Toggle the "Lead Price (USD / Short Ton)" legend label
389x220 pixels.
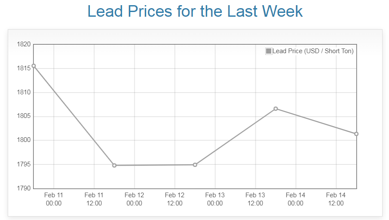(x=313, y=51)
